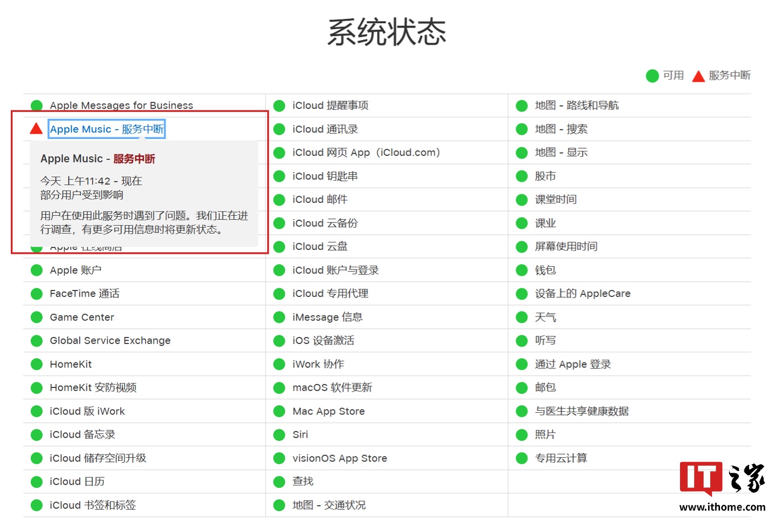
Task: Select the iCloud 备忘录 entry
Action: 82,434
